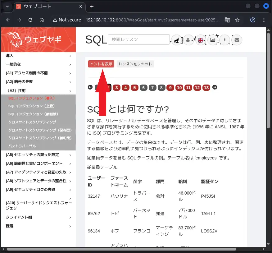This screenshot has width=272, height=253.
Task: Click the 検索レッスン search field
Action: [x=138, y=39]
